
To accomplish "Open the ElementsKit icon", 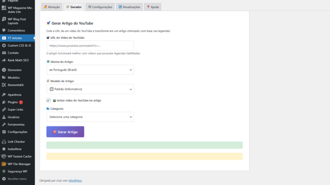I will pyautogui.click(x=4, y=85).
